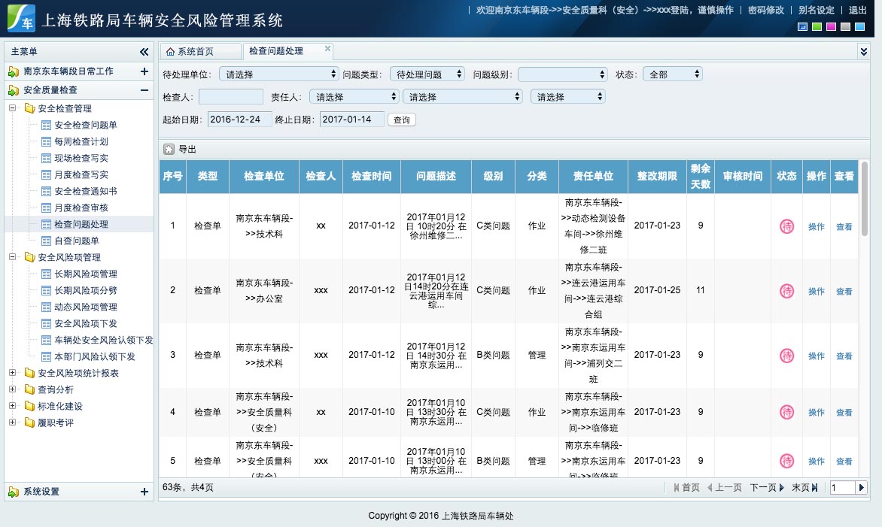Collapse the main menu sidebar panel
This screenshot has height=527, width=882.
tap(144, 52)
